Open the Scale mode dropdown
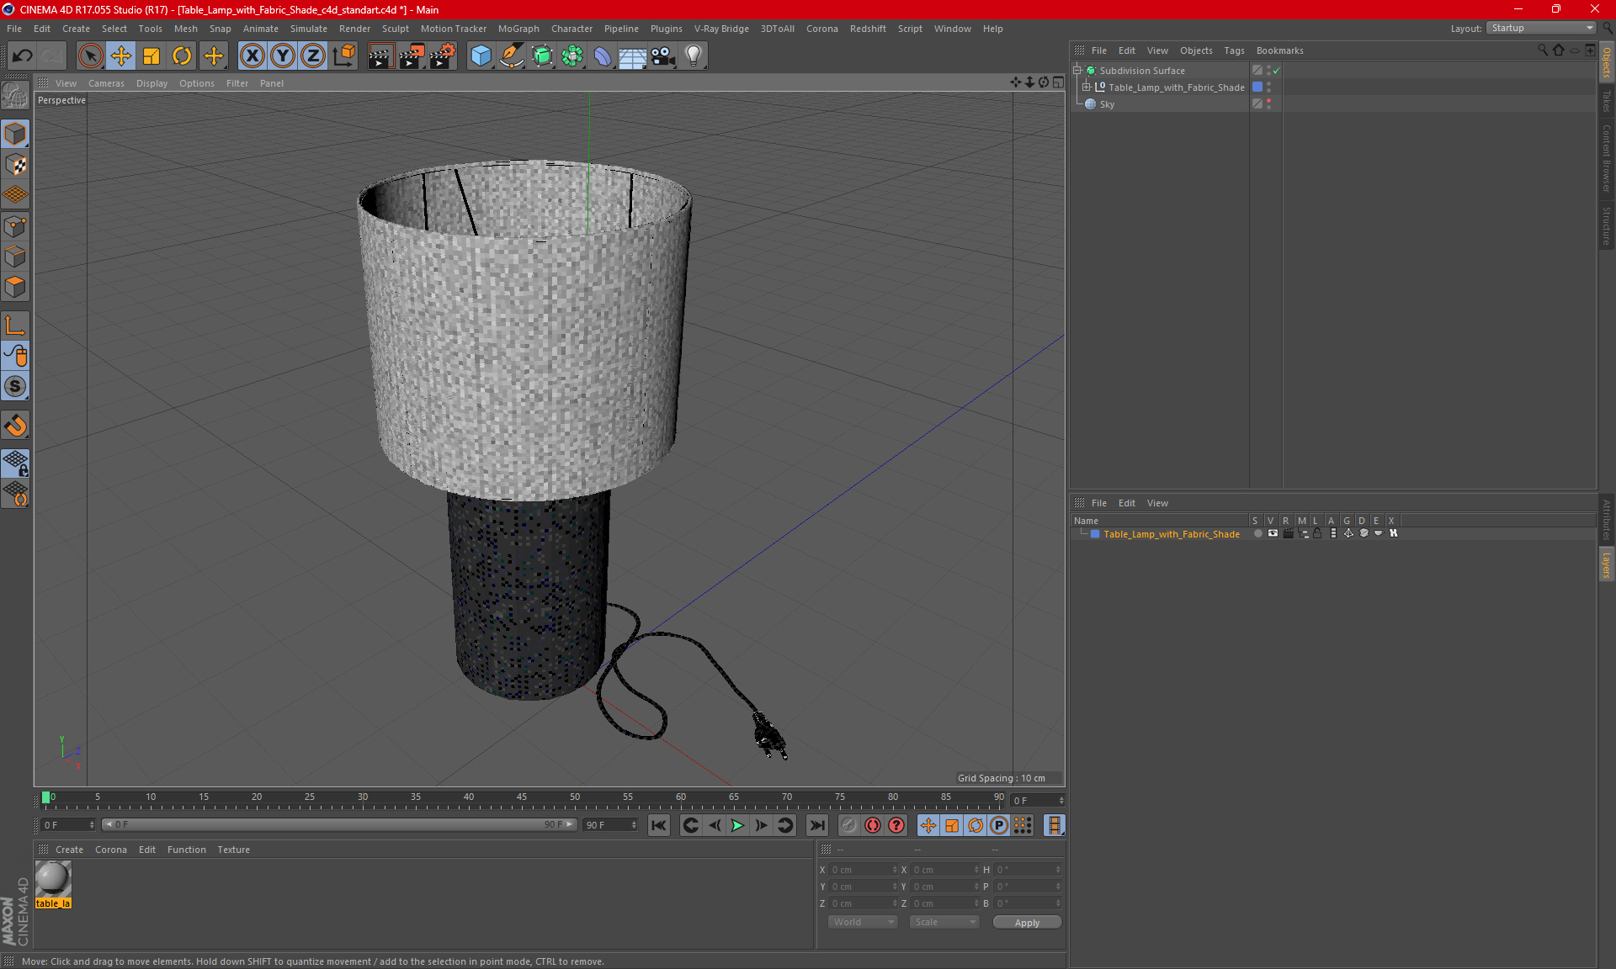 (944, 922)
